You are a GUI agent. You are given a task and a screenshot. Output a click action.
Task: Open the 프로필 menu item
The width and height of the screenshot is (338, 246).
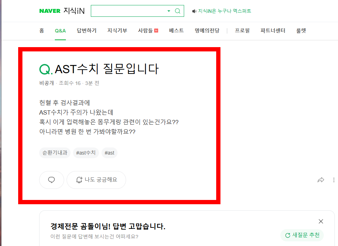[x=242, y=31]
